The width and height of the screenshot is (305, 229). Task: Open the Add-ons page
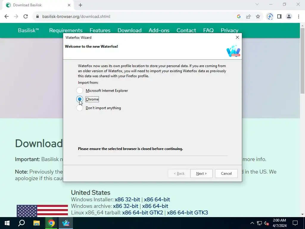(159, 30)
